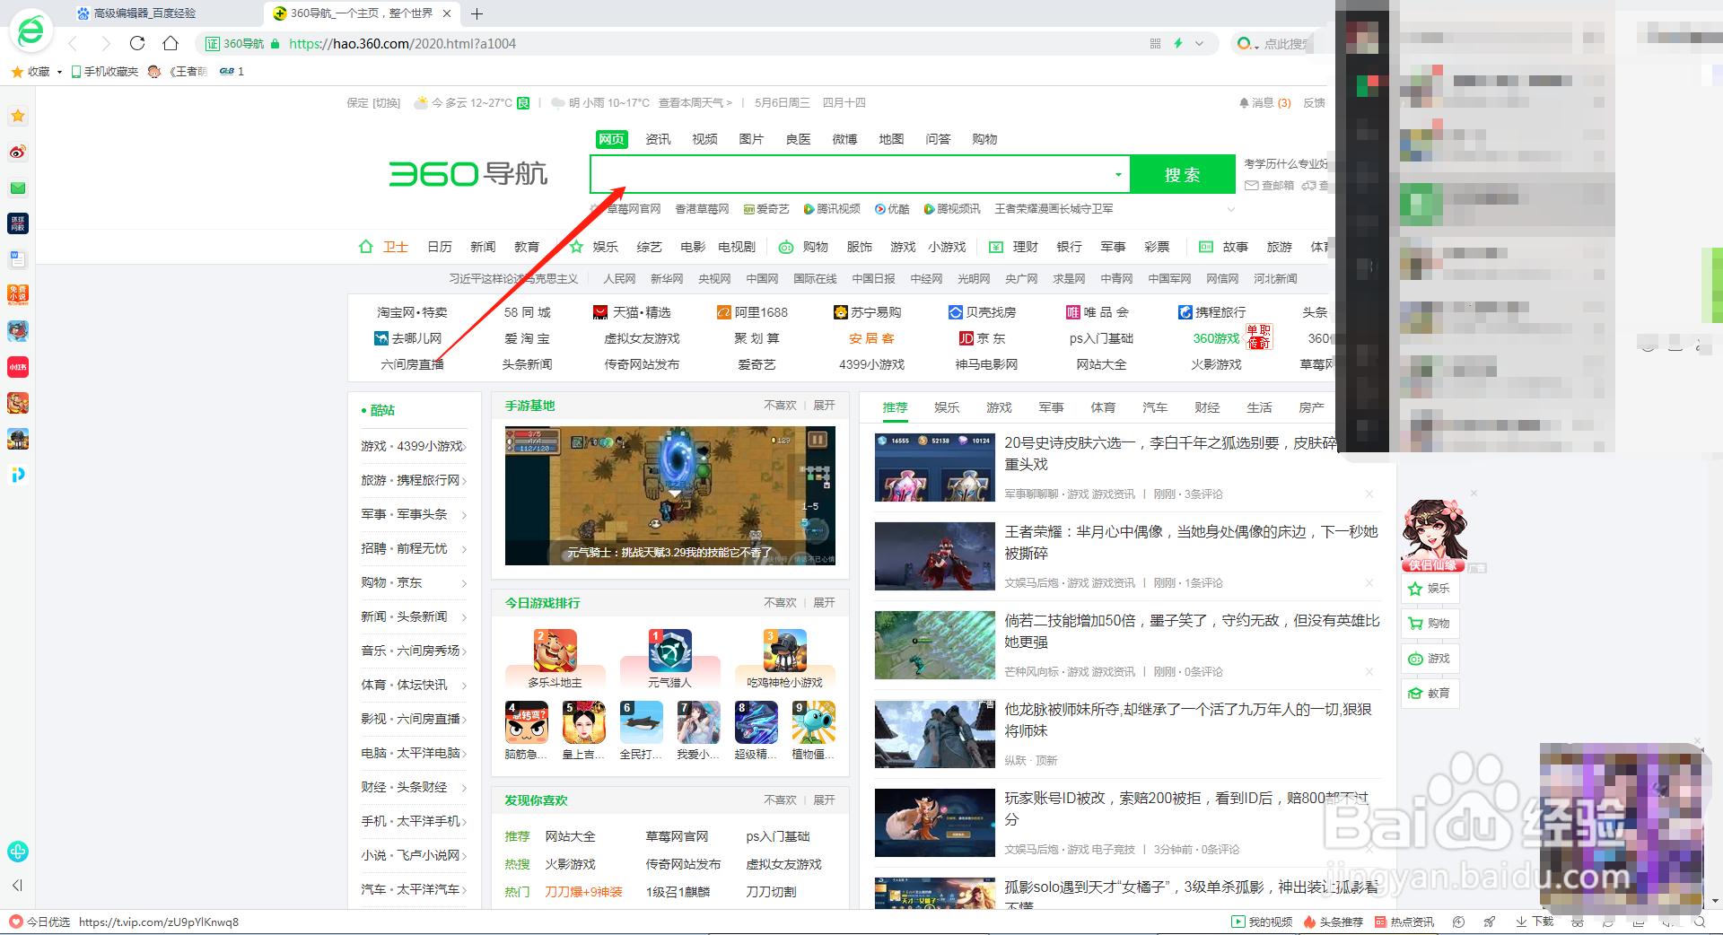1723x935 pixels.
Task: Dismiss first news item with X
Action: click(1369, 494)
